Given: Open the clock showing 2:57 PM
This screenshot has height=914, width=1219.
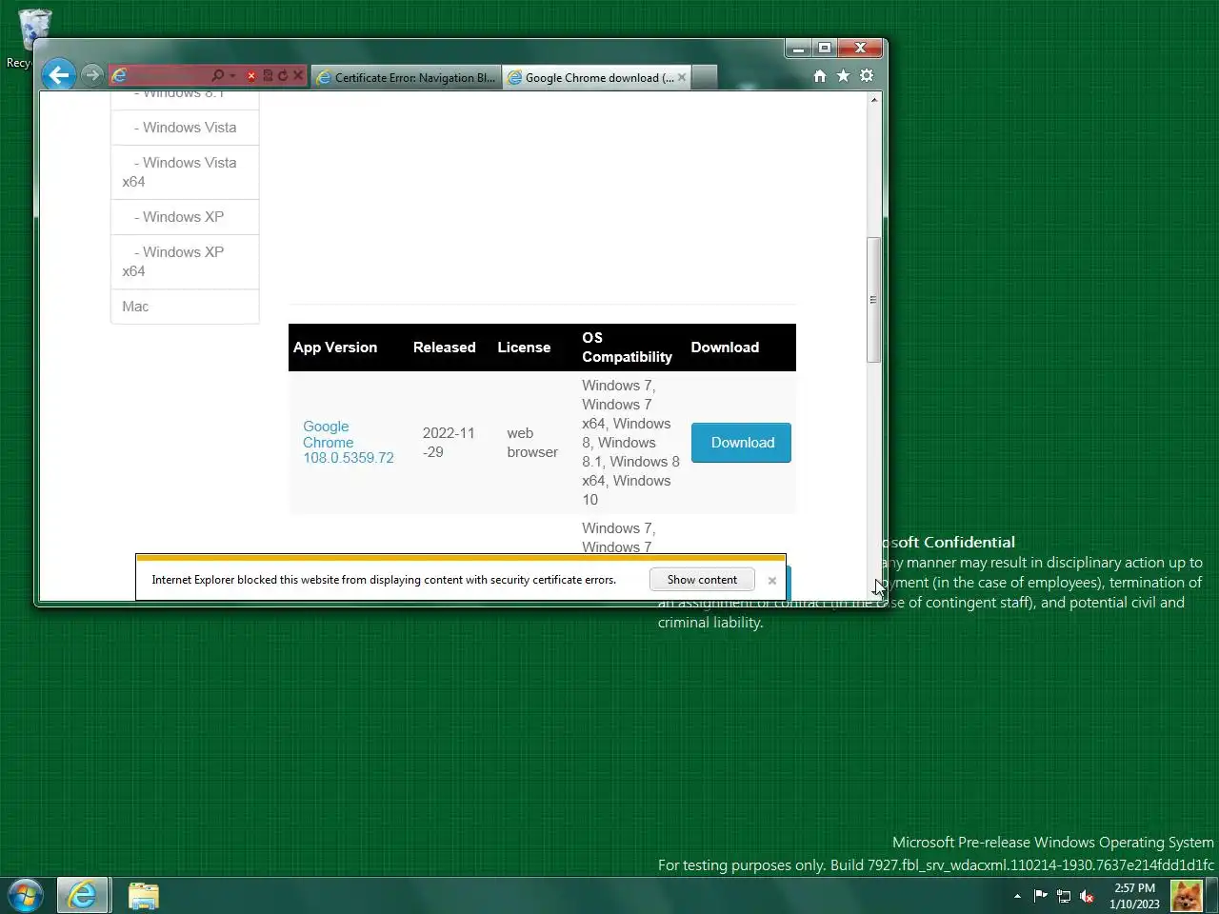Looking at the screenshot, I should [x=1134, y=896].
